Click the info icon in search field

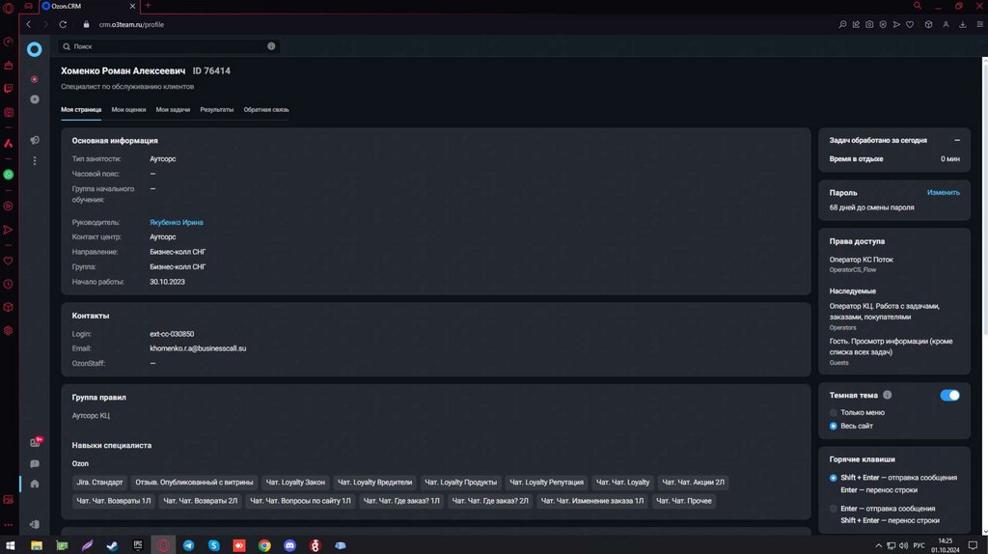tap(271, 46)
